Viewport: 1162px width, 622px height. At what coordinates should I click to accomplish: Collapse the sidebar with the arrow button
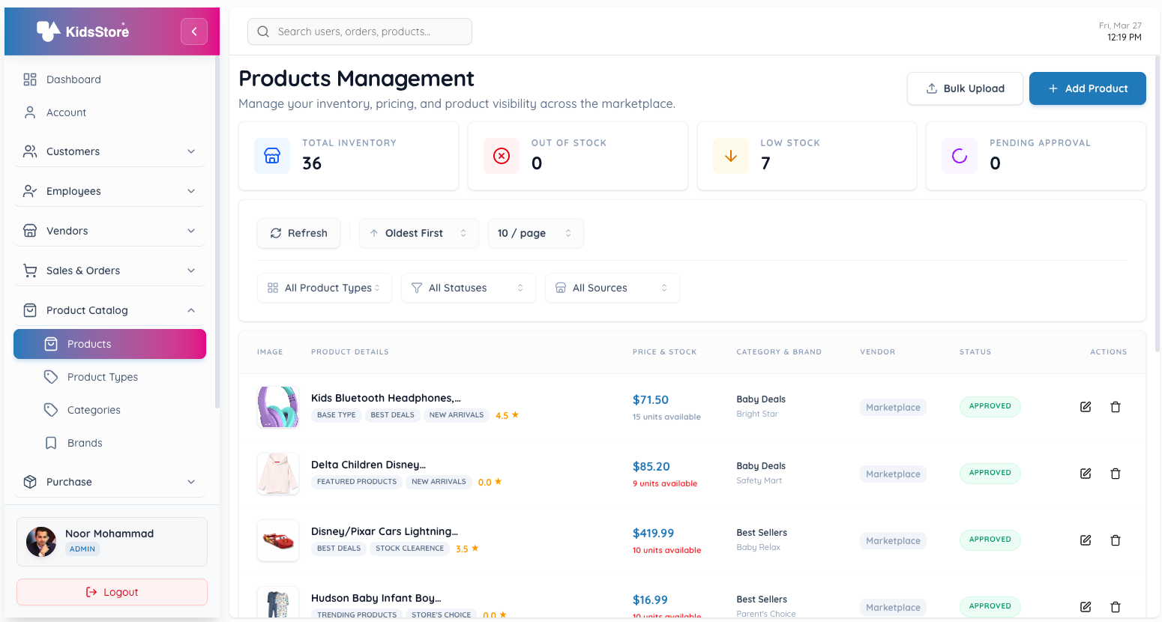[193, 31]
